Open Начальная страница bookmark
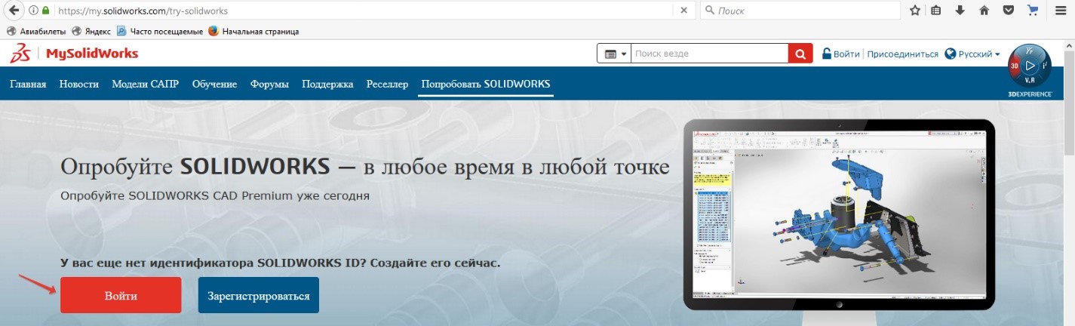 [x=253, y=32]
